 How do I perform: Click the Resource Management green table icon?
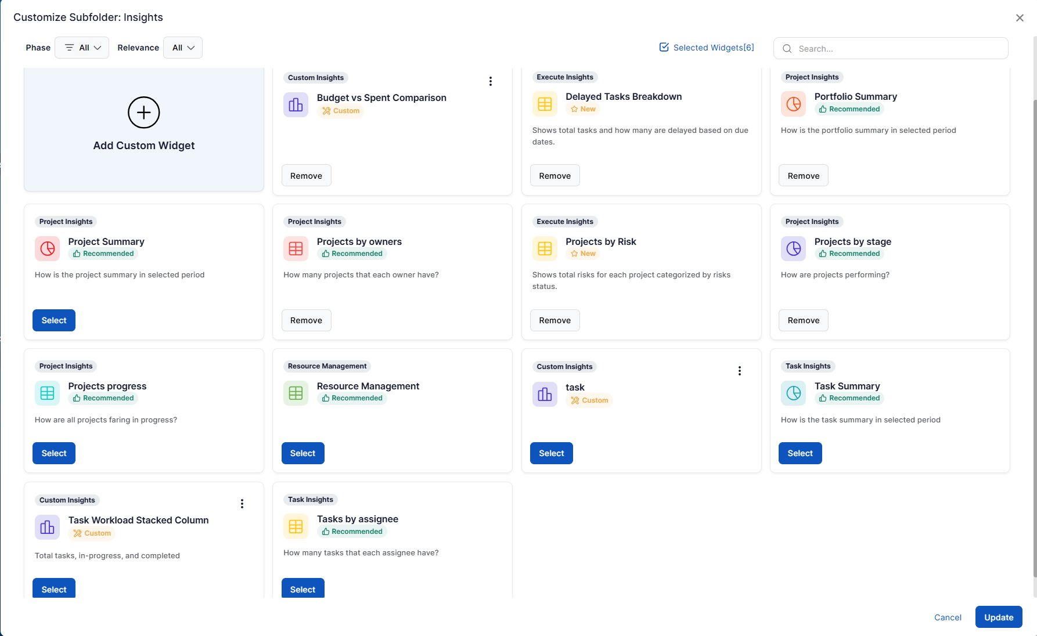(x=296, y=393)
